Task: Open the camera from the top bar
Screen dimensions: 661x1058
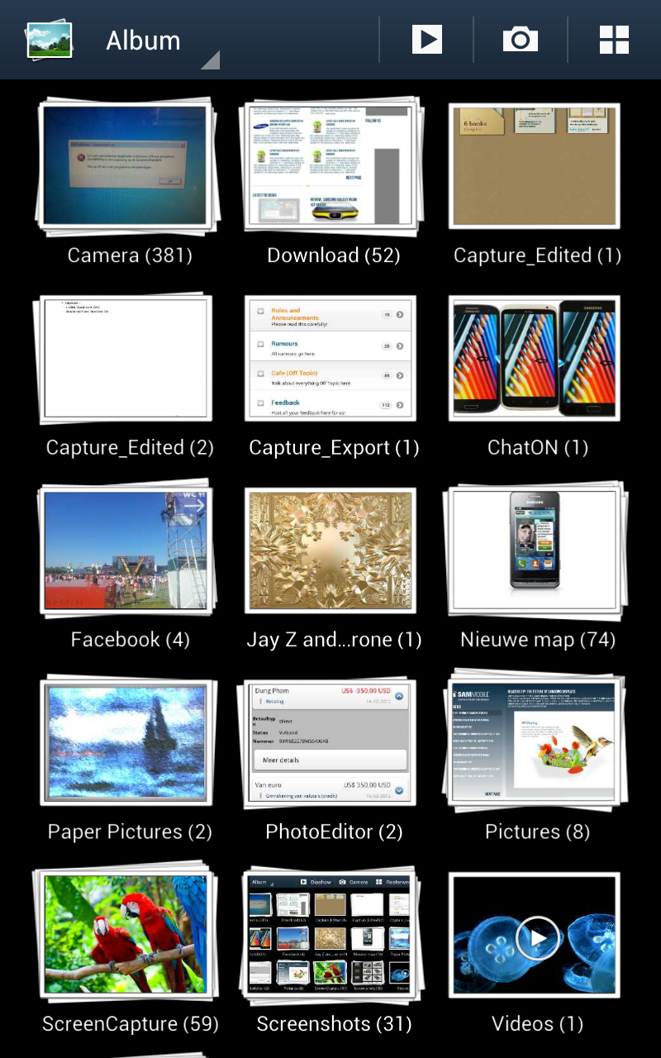Action: coord(520,40)
